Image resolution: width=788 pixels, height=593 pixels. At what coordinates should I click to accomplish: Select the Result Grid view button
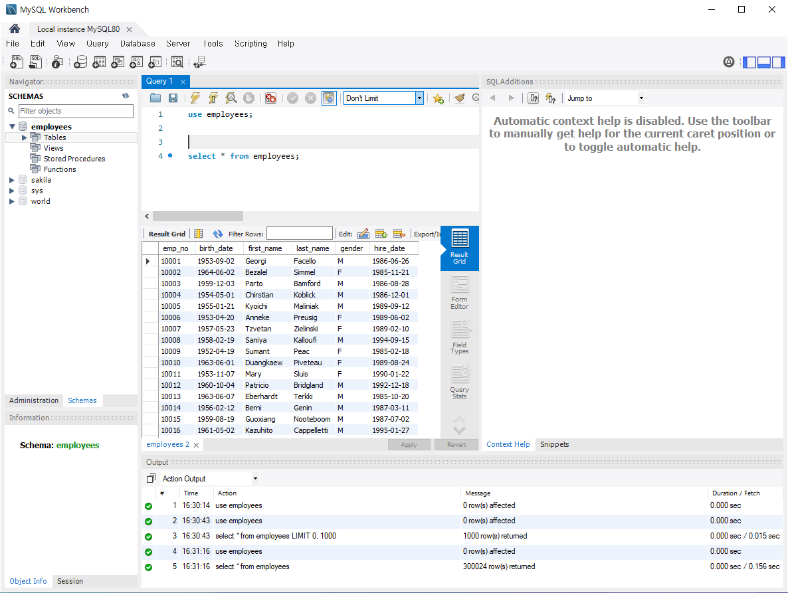click(459, 247)
